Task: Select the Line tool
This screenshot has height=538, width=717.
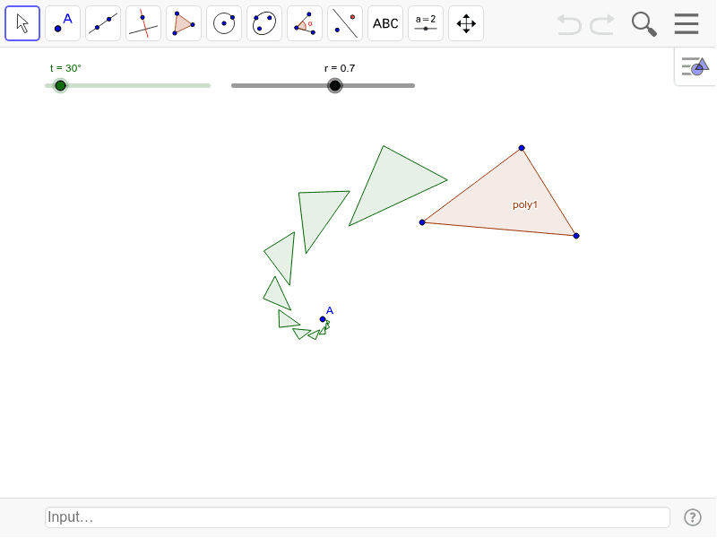Action: (x=102, y=23)
